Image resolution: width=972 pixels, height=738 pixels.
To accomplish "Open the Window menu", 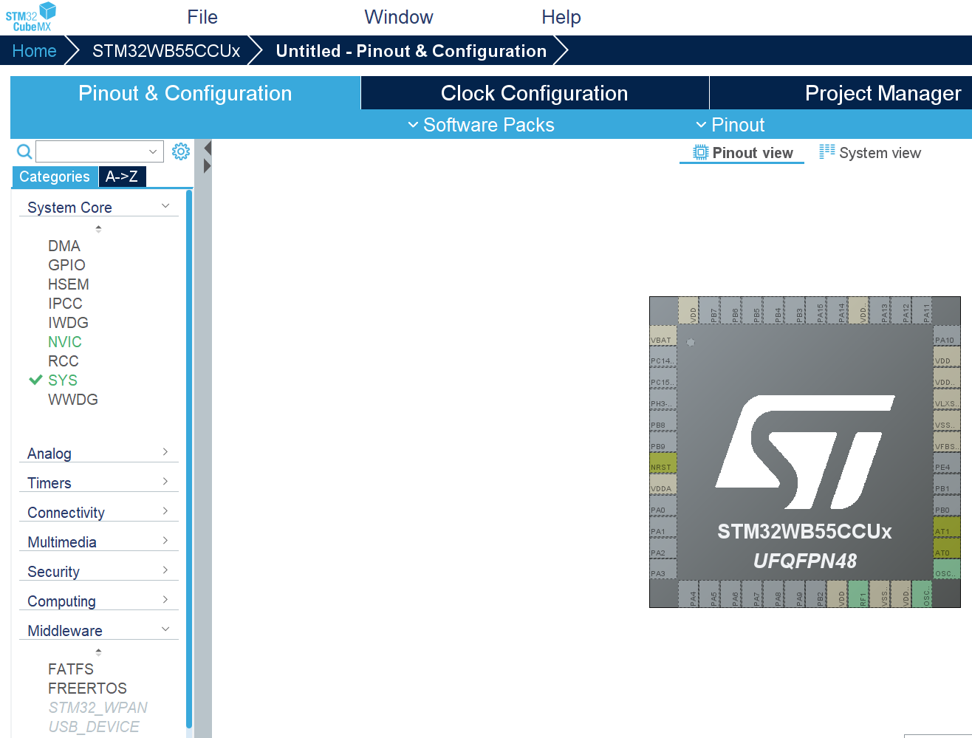I will tap(399, 16).
